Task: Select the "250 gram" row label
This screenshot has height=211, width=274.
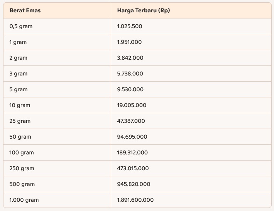Action: [x=22, y=168]
